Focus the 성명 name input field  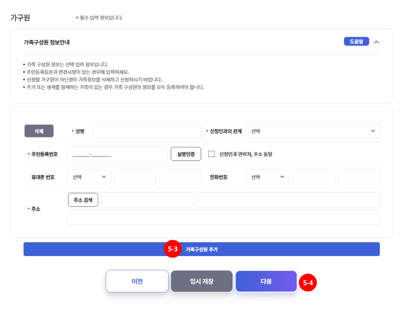(147, 131)
